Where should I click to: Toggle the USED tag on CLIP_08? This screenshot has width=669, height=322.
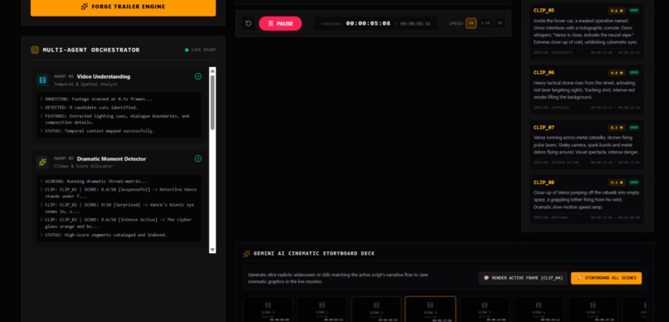point(634,183)
